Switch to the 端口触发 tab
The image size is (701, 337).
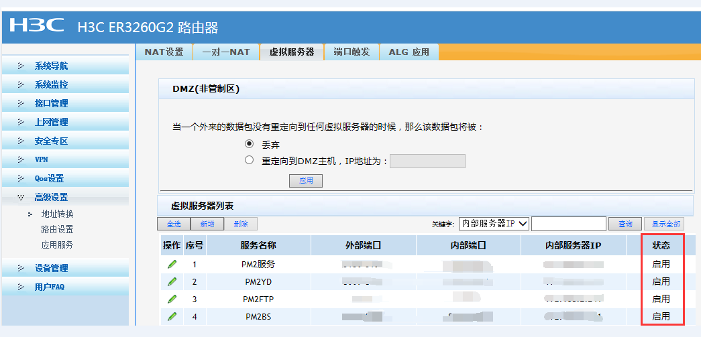coord(352,52)
